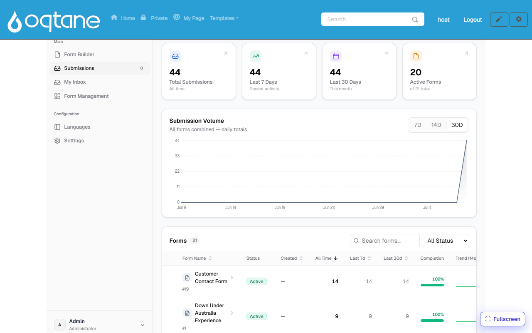Image resolution: width=532 pixels, height=333 pixels.
Task: Open Private page in top navigation
Action: point(159,18)
